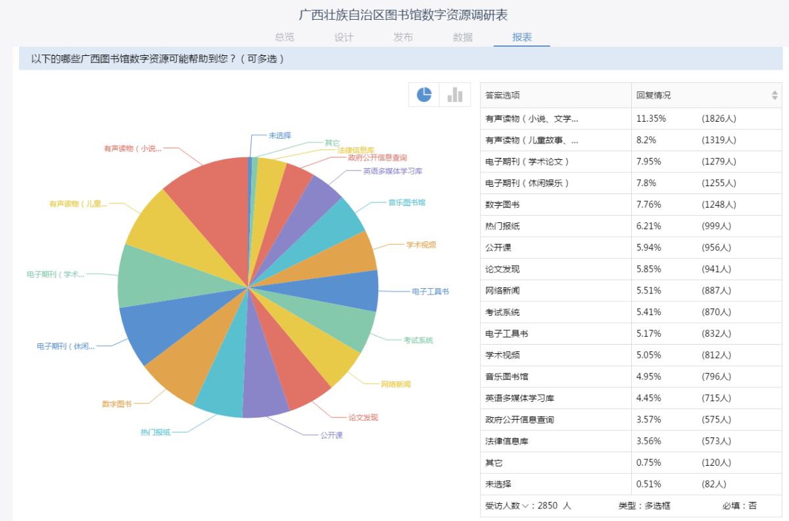Click the 学术视频 pie chart label
The height and width of the screenshot is (521, 789).
pos(421,245)
